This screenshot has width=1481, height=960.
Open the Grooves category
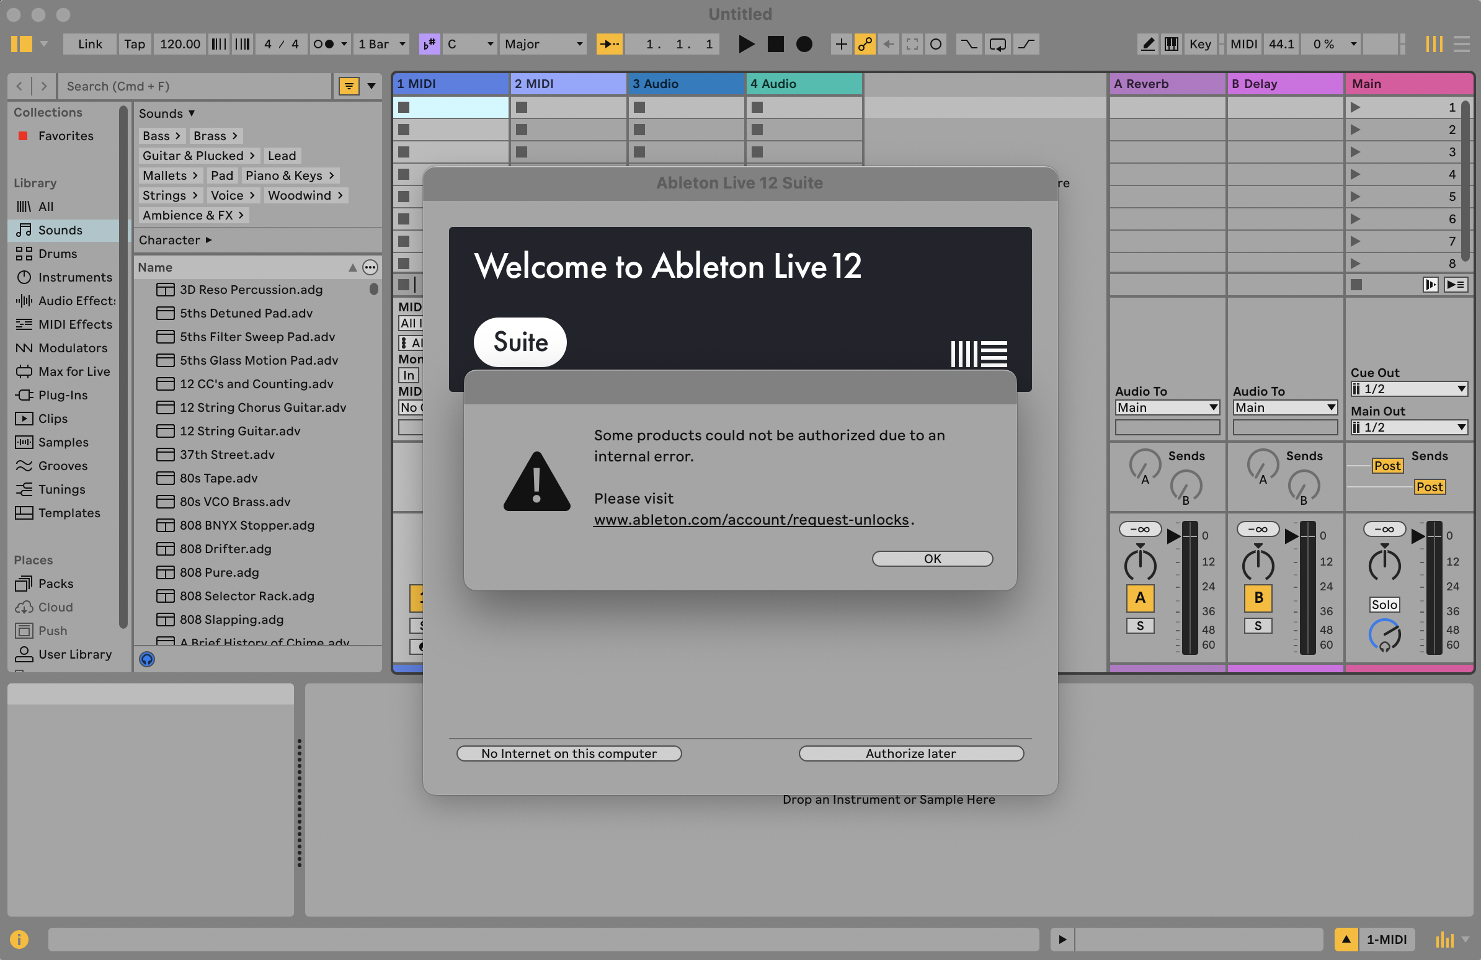tap(62, 465)
